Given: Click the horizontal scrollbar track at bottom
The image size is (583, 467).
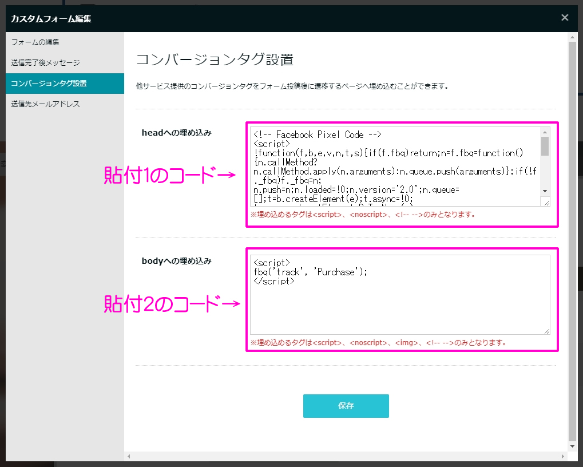Looking at the screenshot, I should pos(343,456).
